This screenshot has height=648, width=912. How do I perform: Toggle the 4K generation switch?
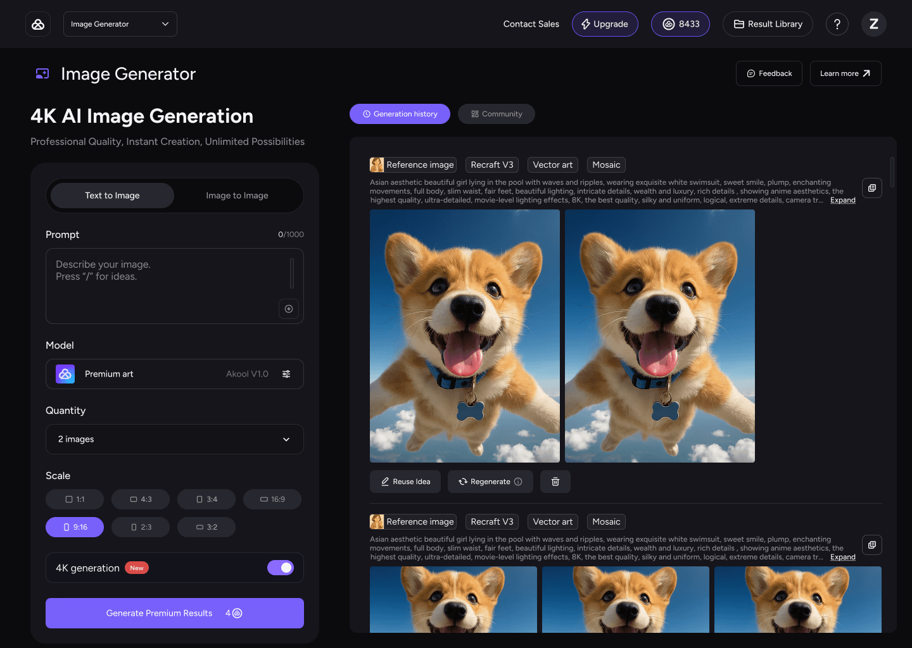281,568
